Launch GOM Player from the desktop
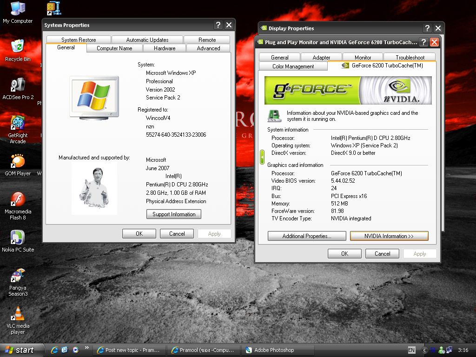Screen dimensions: 476x357 pos(18,162)
